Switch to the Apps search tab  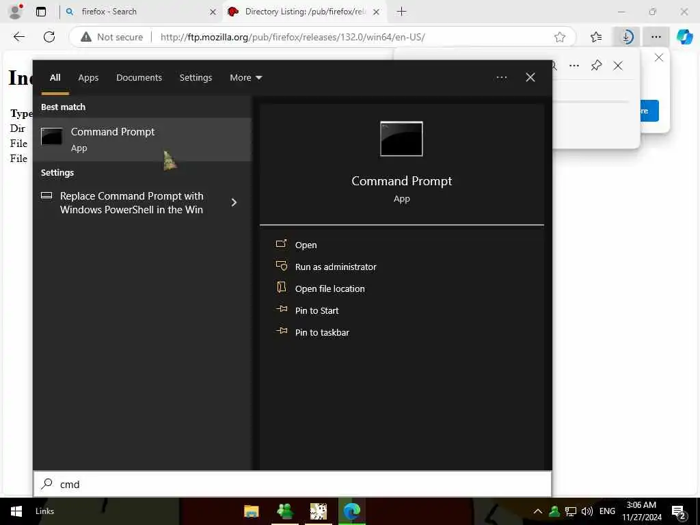(88, 78)
